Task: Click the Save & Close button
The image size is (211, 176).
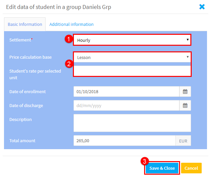Action: tap(162, 168)
